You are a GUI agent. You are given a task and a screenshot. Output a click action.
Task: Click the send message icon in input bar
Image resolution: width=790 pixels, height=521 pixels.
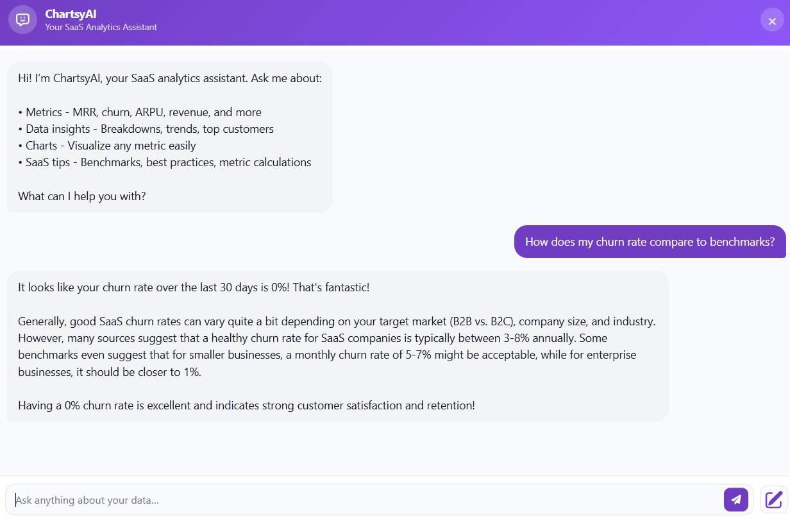tap(735, 499)
